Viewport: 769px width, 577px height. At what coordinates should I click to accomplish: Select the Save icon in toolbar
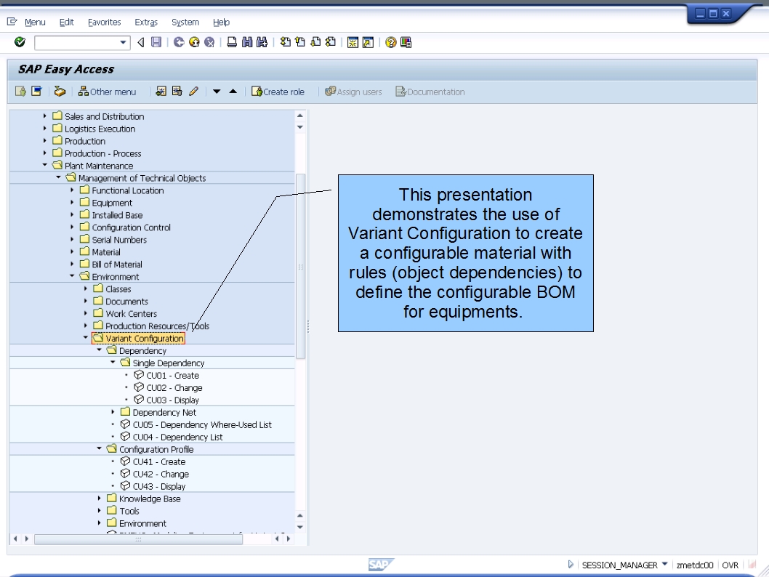click(155, 42)
